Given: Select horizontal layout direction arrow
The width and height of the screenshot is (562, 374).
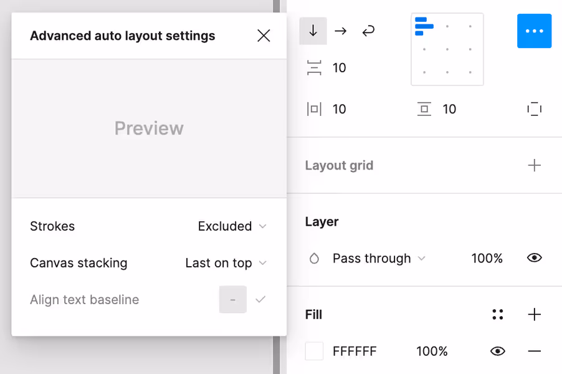Looking at the screenshot, I should [x=340, y=31].
